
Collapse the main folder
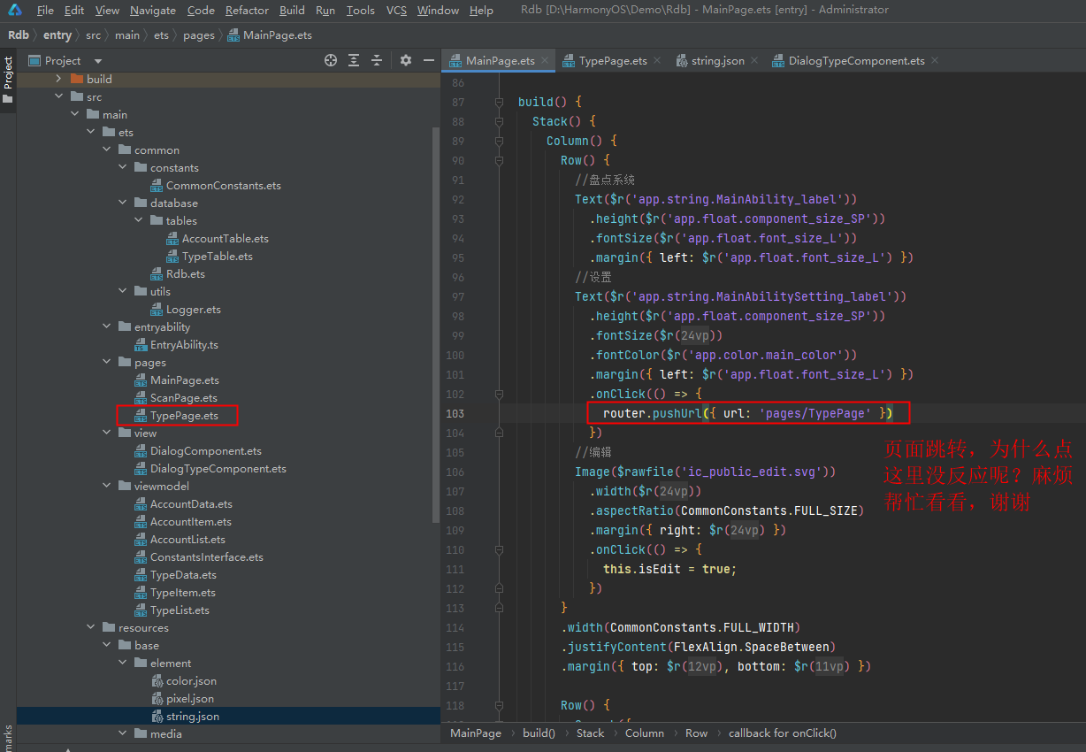click(74, 114)
